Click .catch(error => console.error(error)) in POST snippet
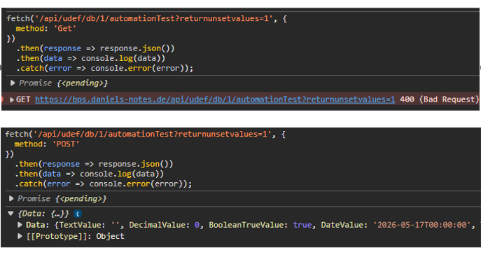 pos(104,184)
